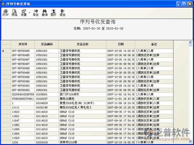Image resolution: width=194 pixels, height=145 pixels.
Task: Select the row with serial 11623
Action: [x=87, y=112]
